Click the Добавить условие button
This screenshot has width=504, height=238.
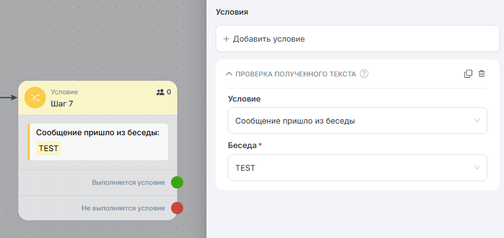pos(357,39)
